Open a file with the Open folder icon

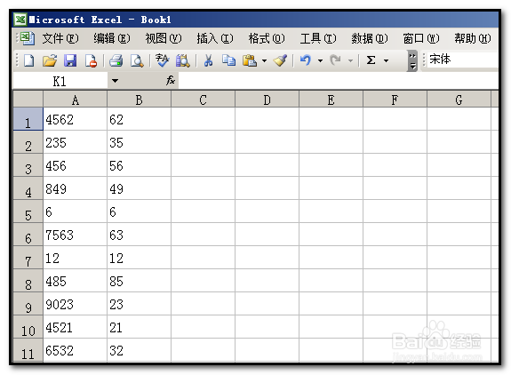point(50,60)
